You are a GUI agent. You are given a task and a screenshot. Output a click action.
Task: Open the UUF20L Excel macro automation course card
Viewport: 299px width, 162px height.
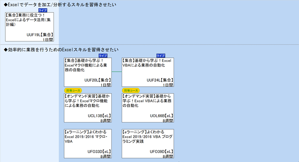click(88, 72)
